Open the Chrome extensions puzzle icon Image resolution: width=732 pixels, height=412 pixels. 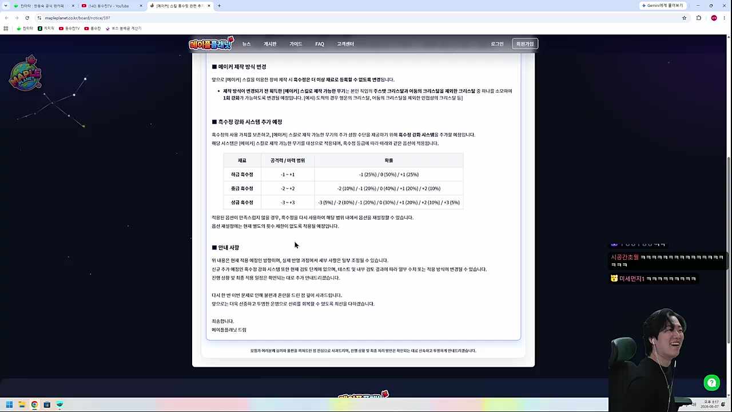pos(699,18)
